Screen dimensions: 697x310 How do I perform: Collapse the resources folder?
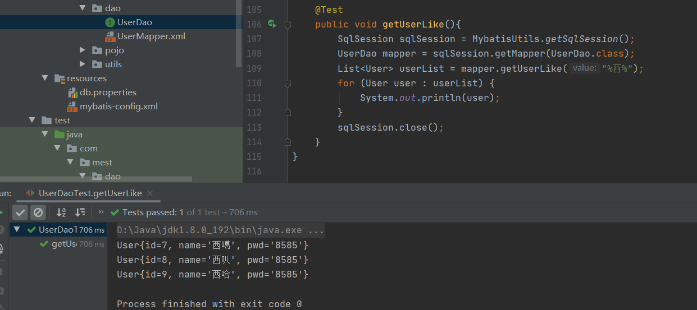(x=45, y=78)
